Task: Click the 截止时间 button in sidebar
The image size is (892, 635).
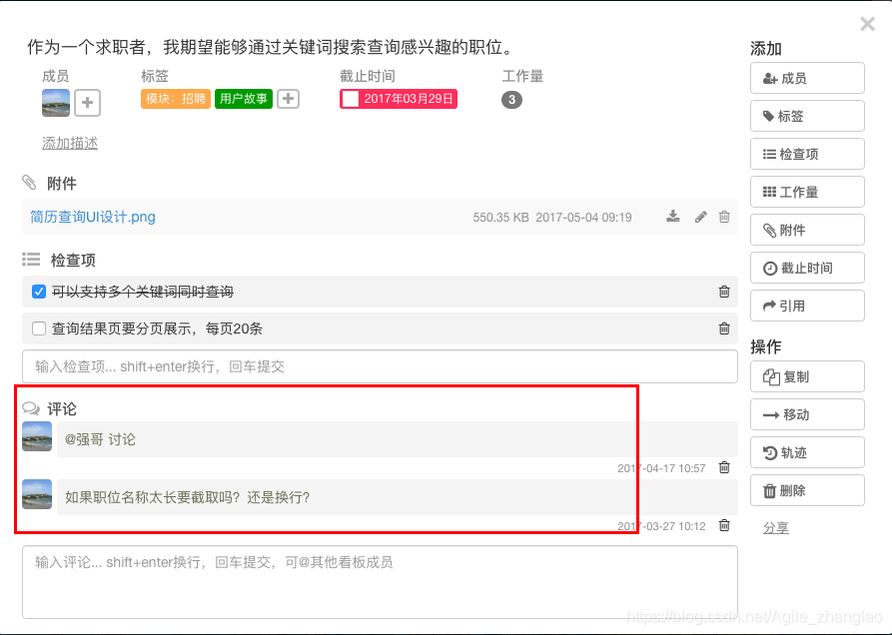Action: pyautogui.click(x=807, y=268)
